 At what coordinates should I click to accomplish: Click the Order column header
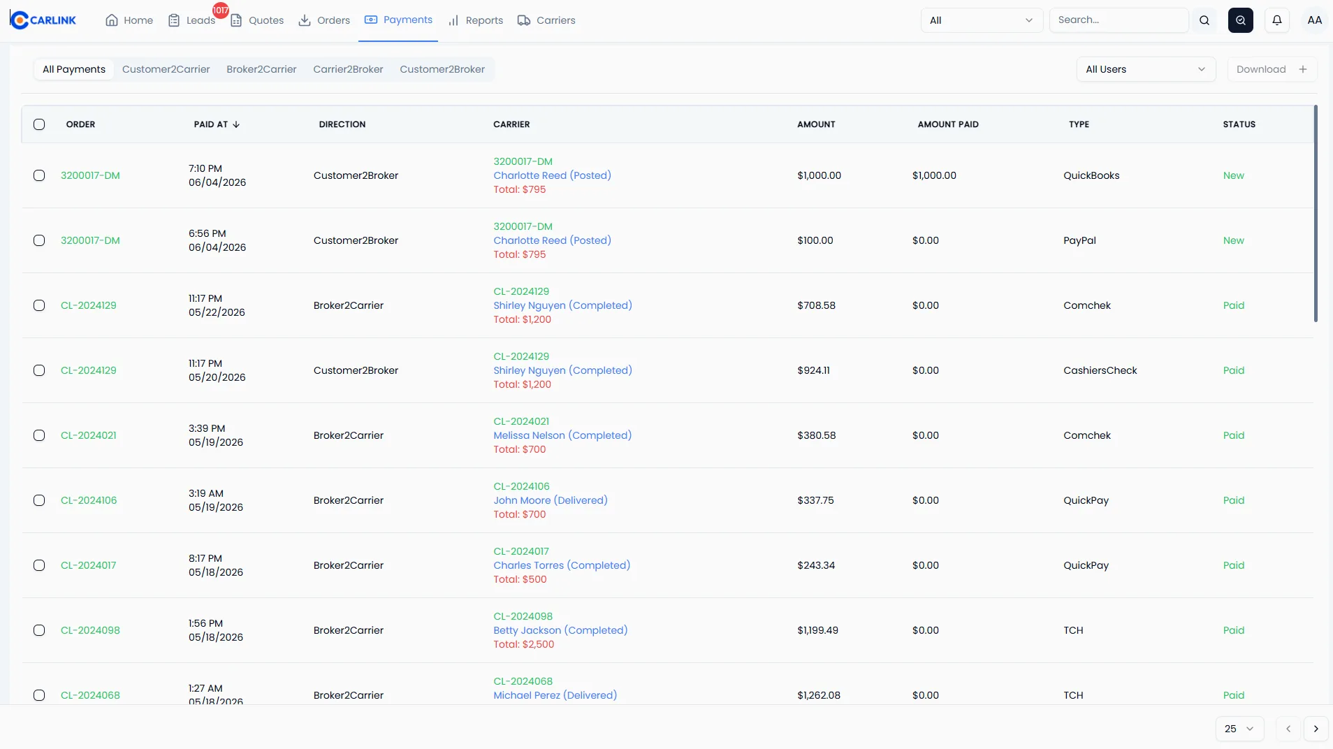coord(80,124)
